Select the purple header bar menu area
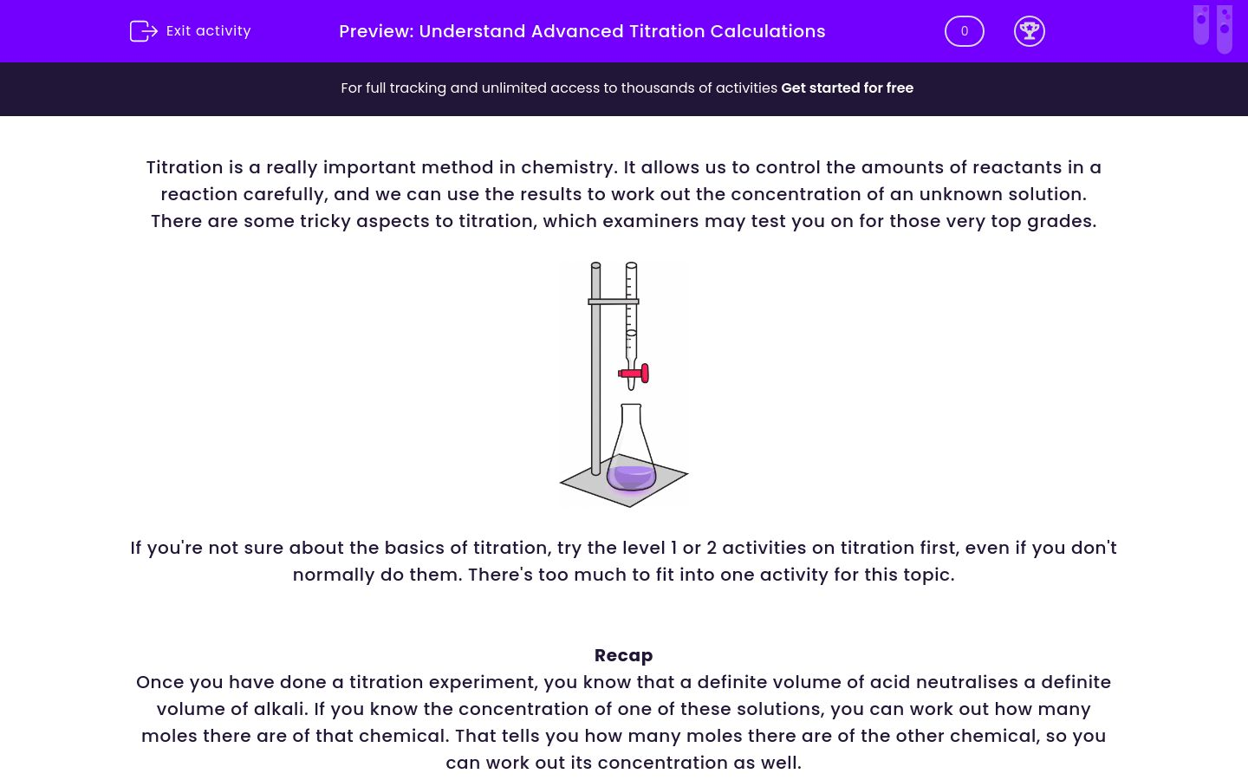1248x780 pixels. pos(624,31)
